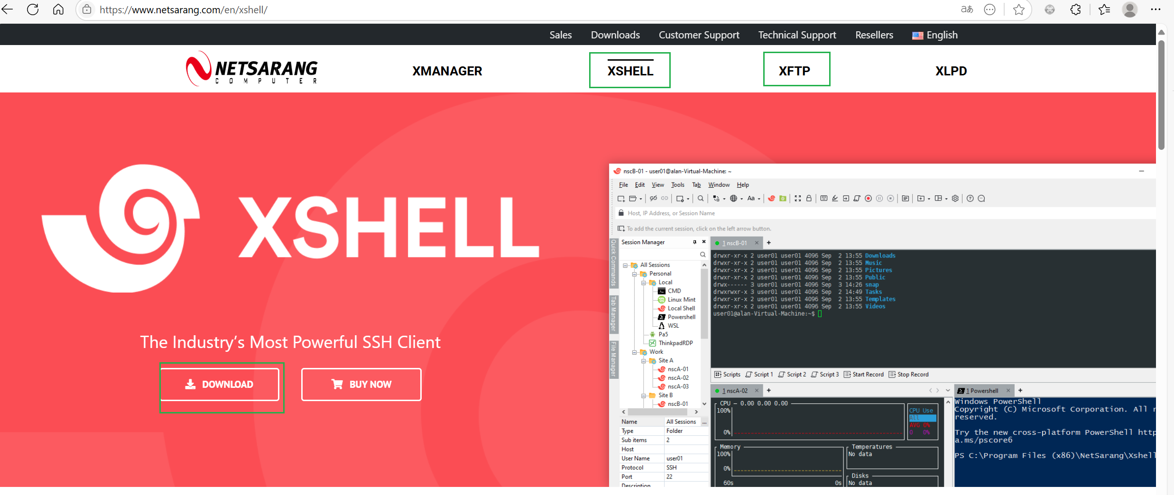
Task: Open the File Manager side tab
Action: (613, 359)
